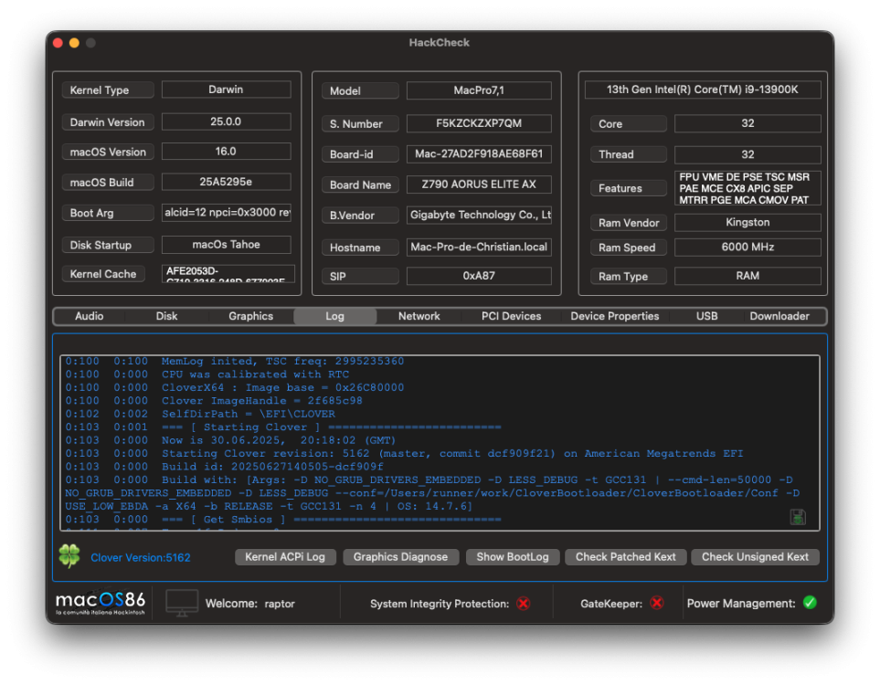Click the Check Patched Kext button
This screenshot has width=880, height=685.
click(626, 557)
